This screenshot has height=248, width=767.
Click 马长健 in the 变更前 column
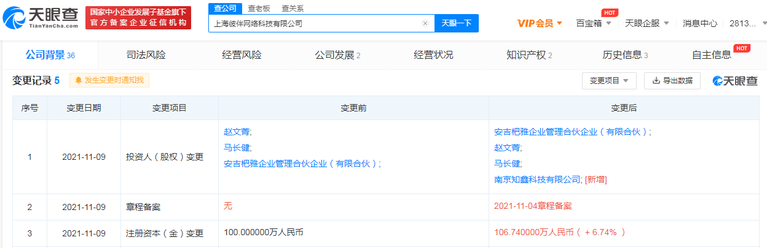237,148
